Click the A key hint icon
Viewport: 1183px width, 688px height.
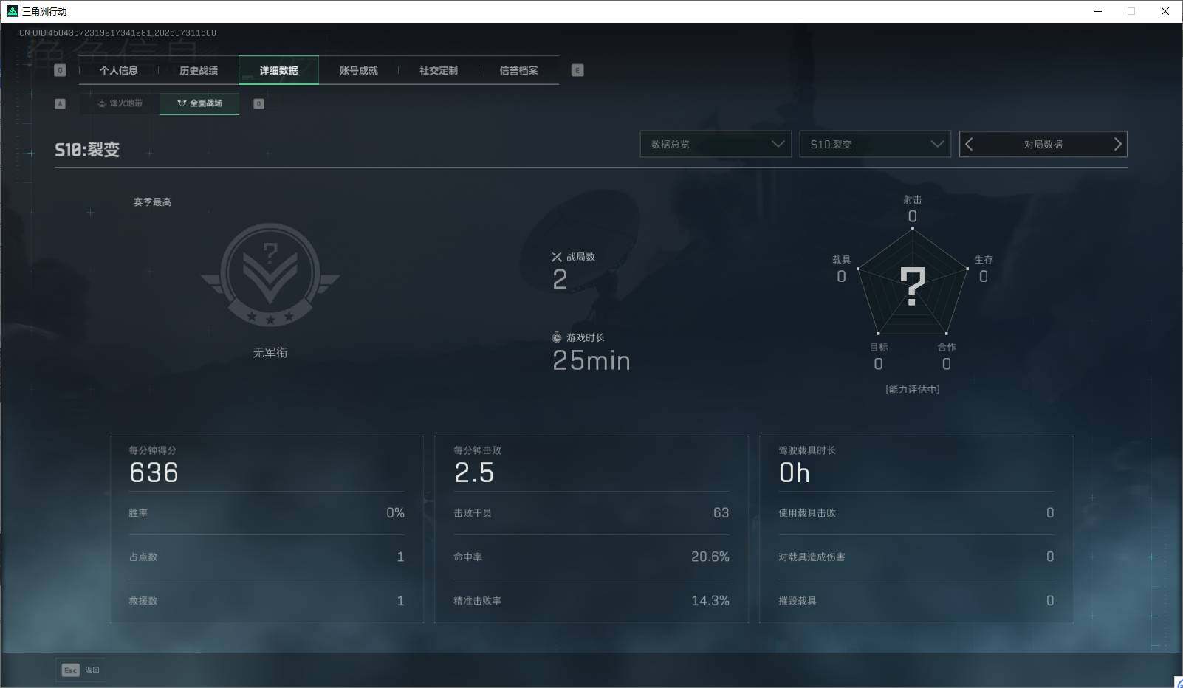[61, 104]
